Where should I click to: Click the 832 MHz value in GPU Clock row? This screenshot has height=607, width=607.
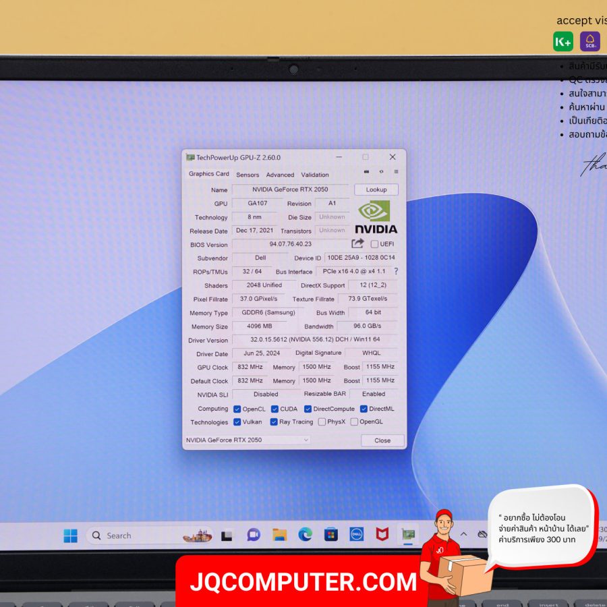pos(250,367)
